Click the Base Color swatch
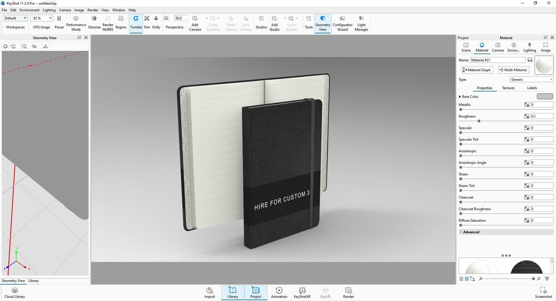 545,96
